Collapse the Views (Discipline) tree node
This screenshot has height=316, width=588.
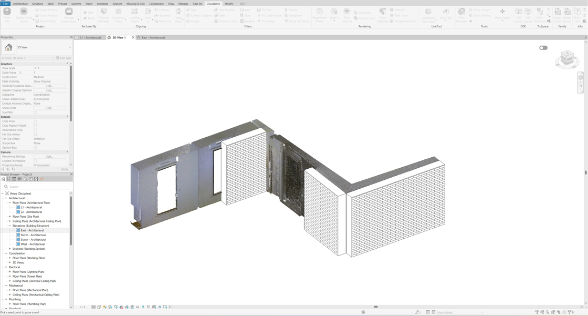coord(3,193)
